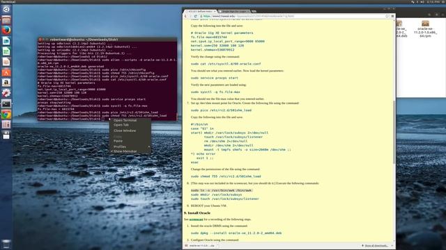Click '9. Install Oracle' heading
This screenshot has width=446, height=250.
197,213
